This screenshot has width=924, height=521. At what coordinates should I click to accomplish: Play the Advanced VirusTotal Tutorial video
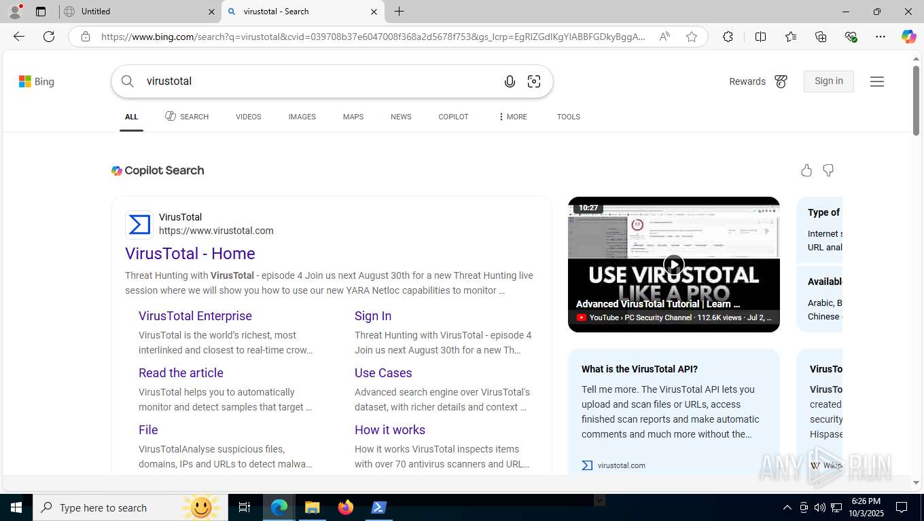coord(673,265)
